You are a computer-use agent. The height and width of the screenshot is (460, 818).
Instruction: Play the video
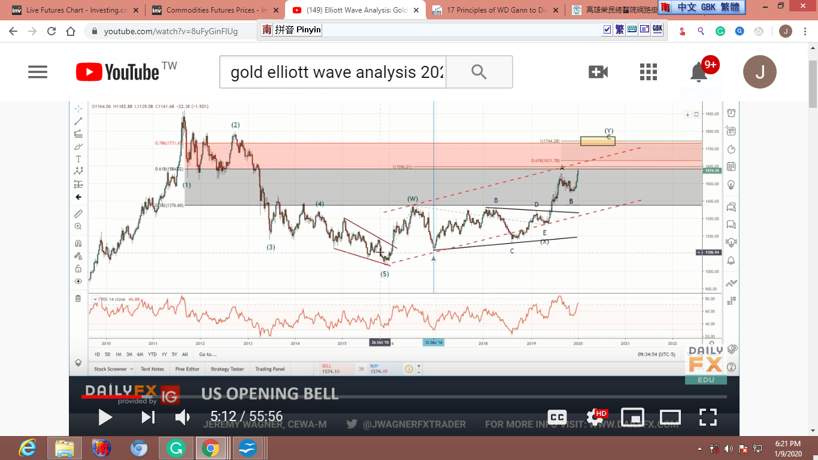click(x=105, y=417)
